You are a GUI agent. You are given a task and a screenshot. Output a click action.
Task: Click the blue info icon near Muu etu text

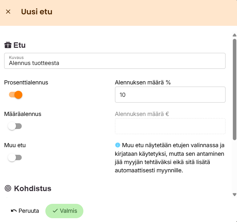click(x=118, y=145)
